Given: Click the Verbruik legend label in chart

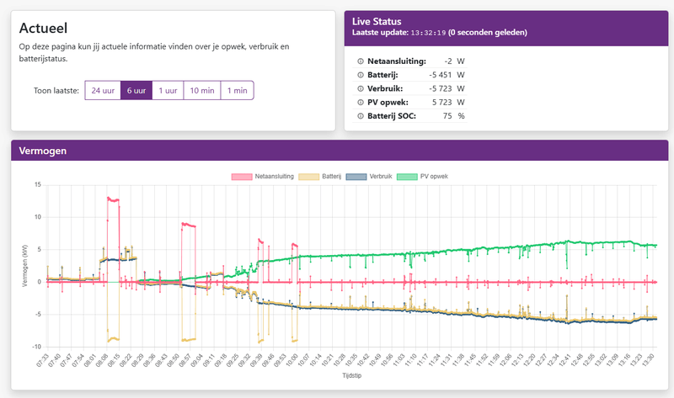Looking at the screenshot, I should [x=381, y=177].
